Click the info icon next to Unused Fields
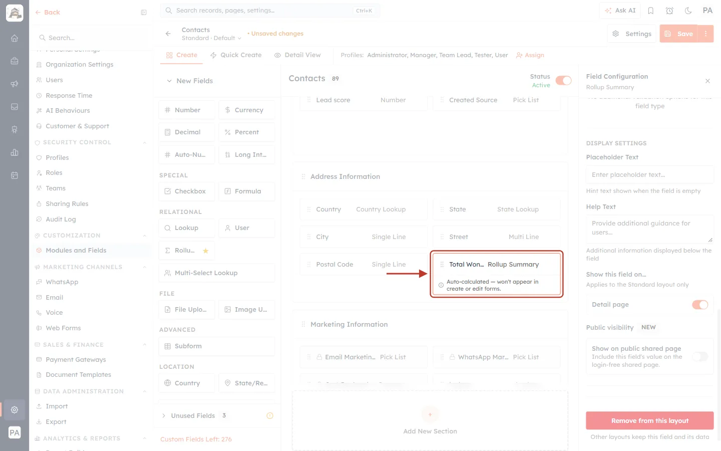 click(270, 416)
